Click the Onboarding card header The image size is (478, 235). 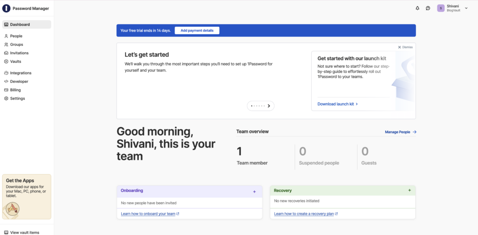[190, 192]
